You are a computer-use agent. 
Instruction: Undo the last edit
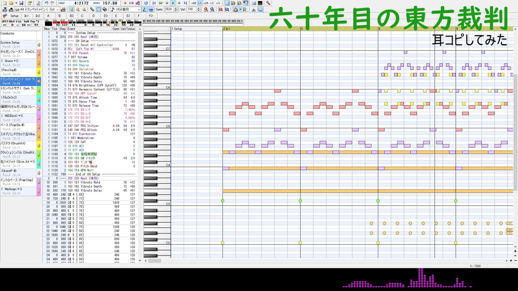click(x=46, y=3)
